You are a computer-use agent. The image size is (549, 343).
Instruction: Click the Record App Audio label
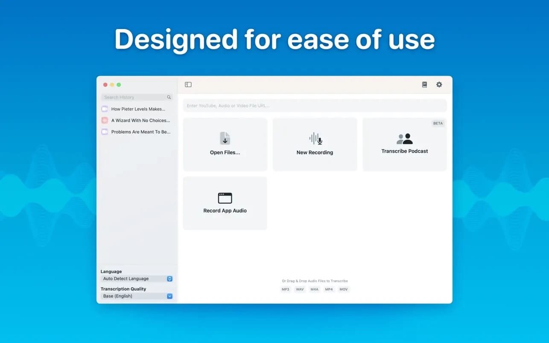[x=225, y=211]
